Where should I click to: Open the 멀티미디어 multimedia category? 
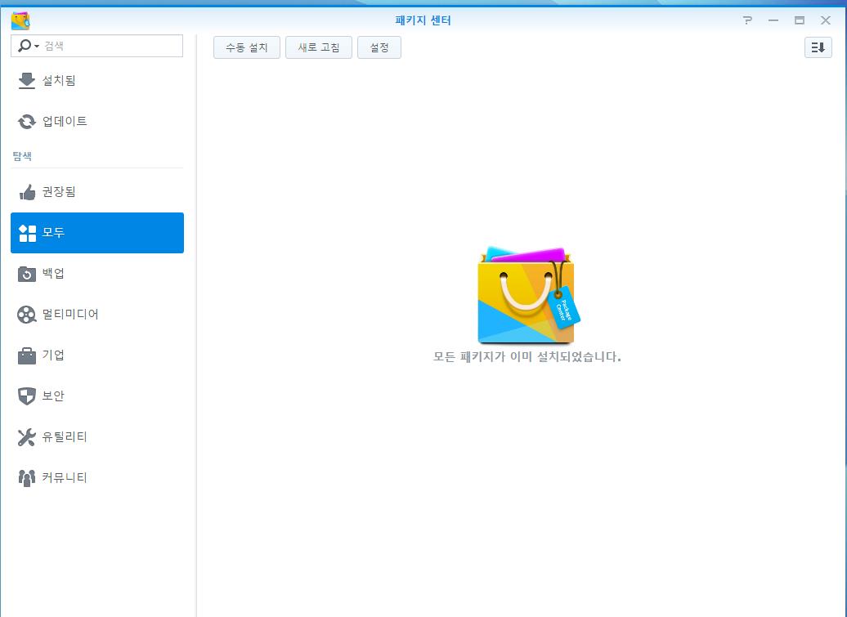(x=97, y=314)
